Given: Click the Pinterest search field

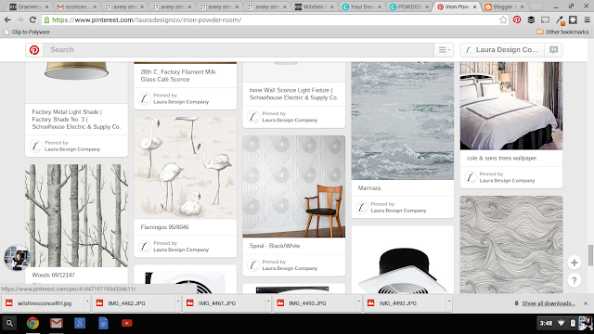Looking at the screenshot, I should 239,49.
